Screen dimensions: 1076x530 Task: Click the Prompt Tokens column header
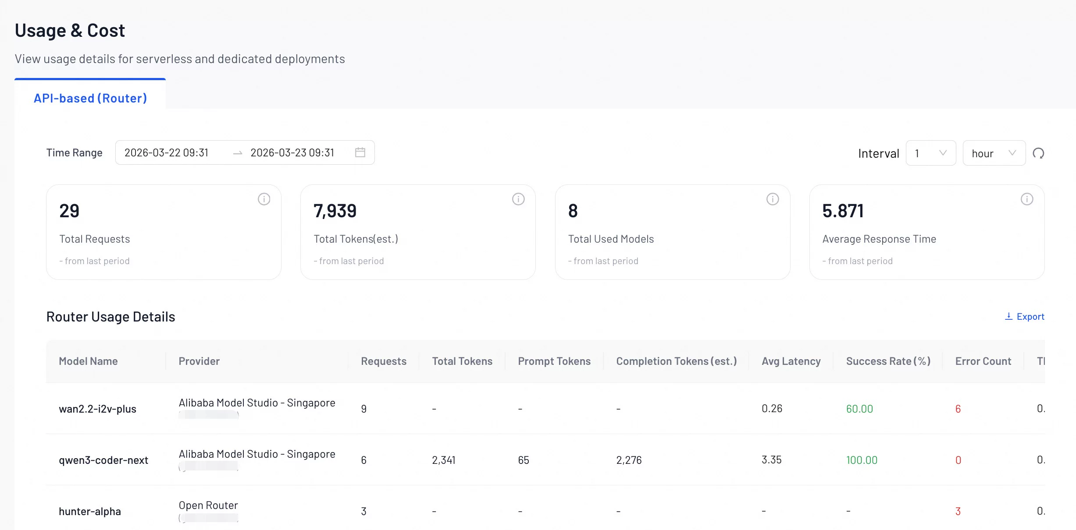pos(554,361)
